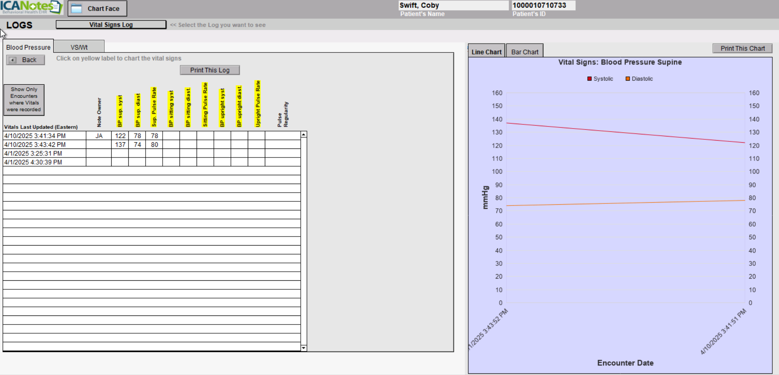
Task: Chart the BP sup. syst label
Action: (x=120, y=111)
